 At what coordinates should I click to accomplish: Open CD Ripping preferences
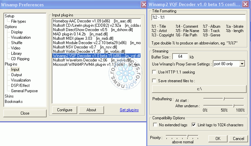pos(20,59)
